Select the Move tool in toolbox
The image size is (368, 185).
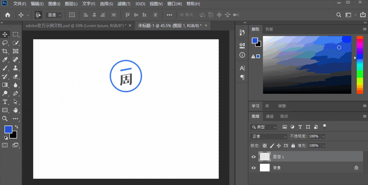click(x=5, y=34)
